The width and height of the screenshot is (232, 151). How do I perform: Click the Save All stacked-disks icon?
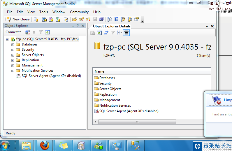(x=101, y=19)
